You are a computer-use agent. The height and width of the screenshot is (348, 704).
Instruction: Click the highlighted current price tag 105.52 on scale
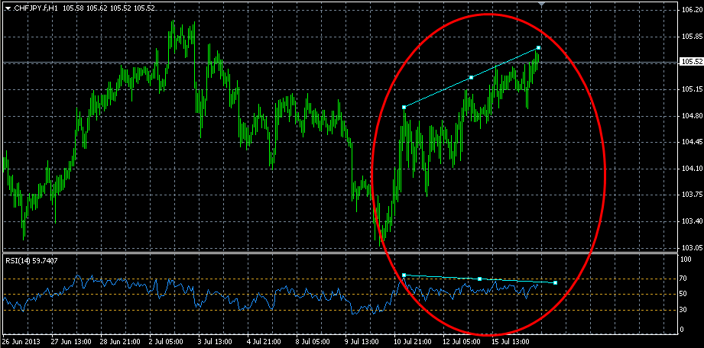(x=692, y=63)
